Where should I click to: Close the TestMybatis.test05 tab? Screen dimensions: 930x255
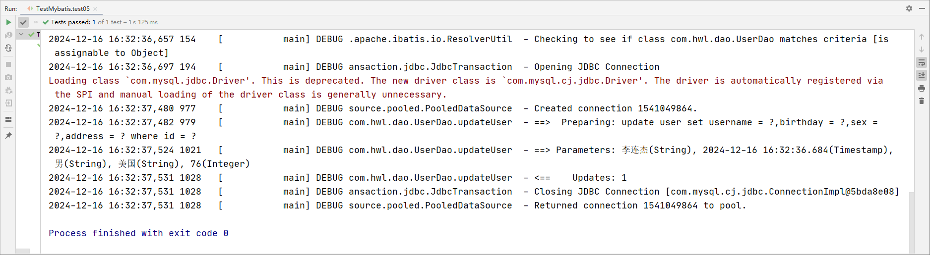95,9
